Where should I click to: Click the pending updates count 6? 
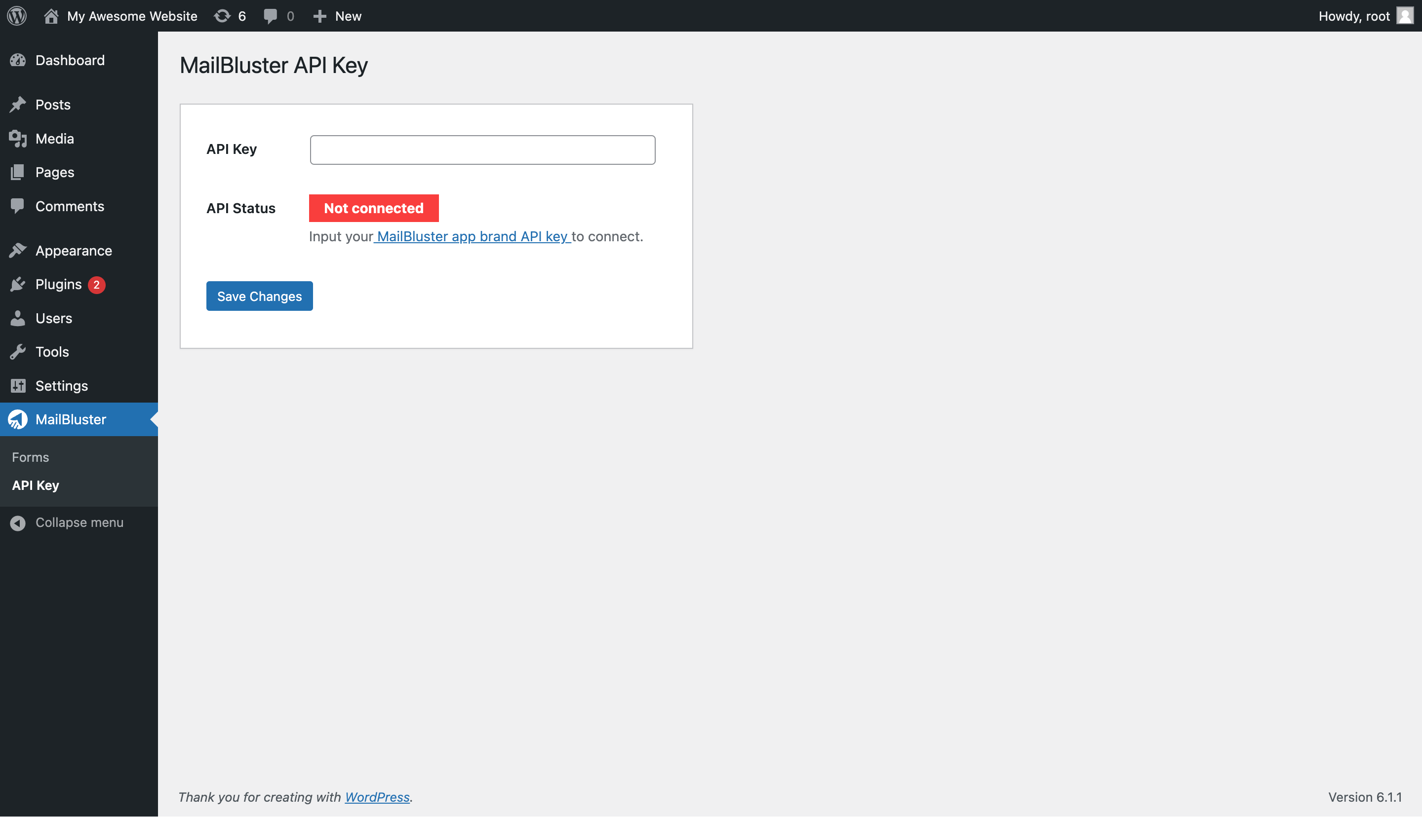pyautogui.click(x=242, y=16)
